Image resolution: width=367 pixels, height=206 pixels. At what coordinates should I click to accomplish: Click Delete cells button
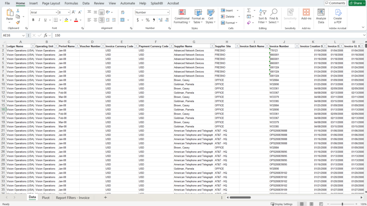pos(228,16)
